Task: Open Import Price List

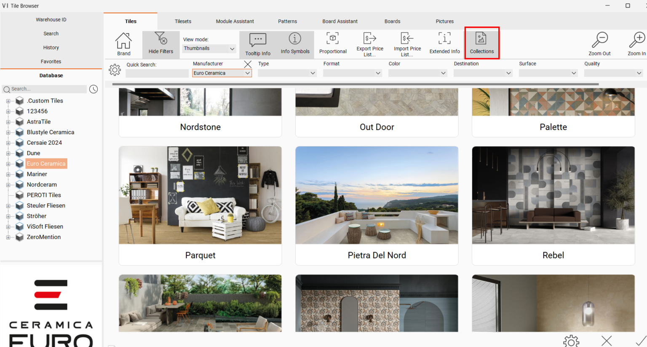Action: click(x=407, y=44)
